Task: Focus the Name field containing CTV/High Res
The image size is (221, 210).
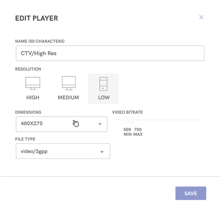Action: coord(110,53)
